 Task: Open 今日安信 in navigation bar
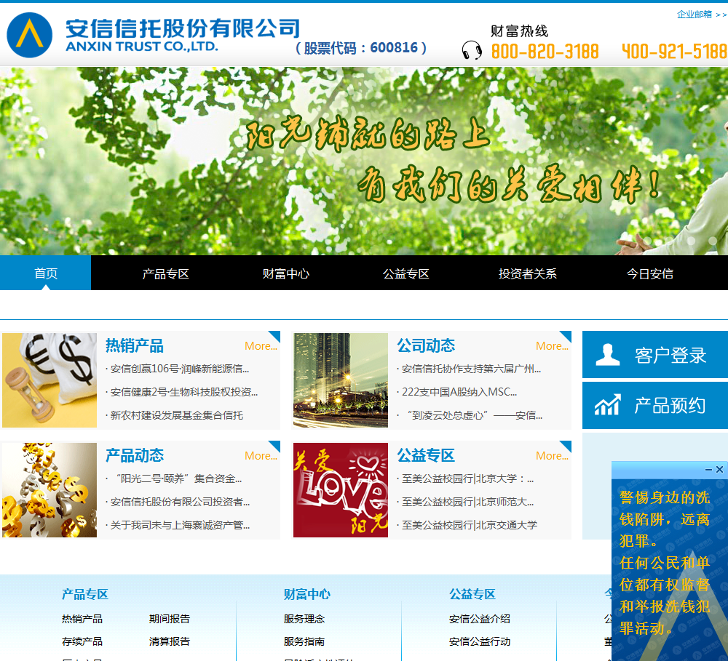650,273
